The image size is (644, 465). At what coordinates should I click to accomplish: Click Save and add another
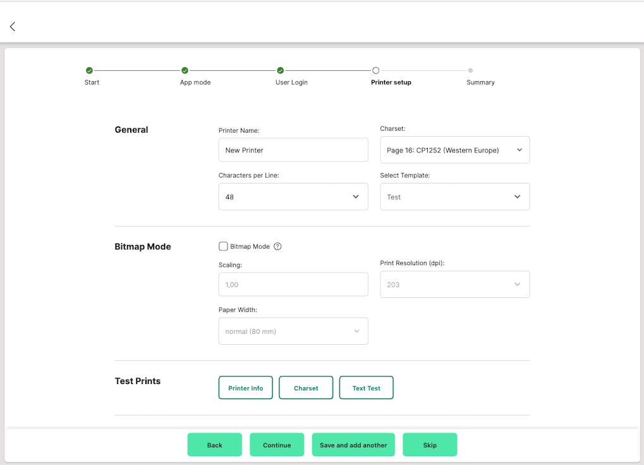coord(353,445)
